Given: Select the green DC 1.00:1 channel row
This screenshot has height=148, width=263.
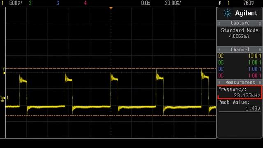Looking at the screenshot, I should point(240,62).
